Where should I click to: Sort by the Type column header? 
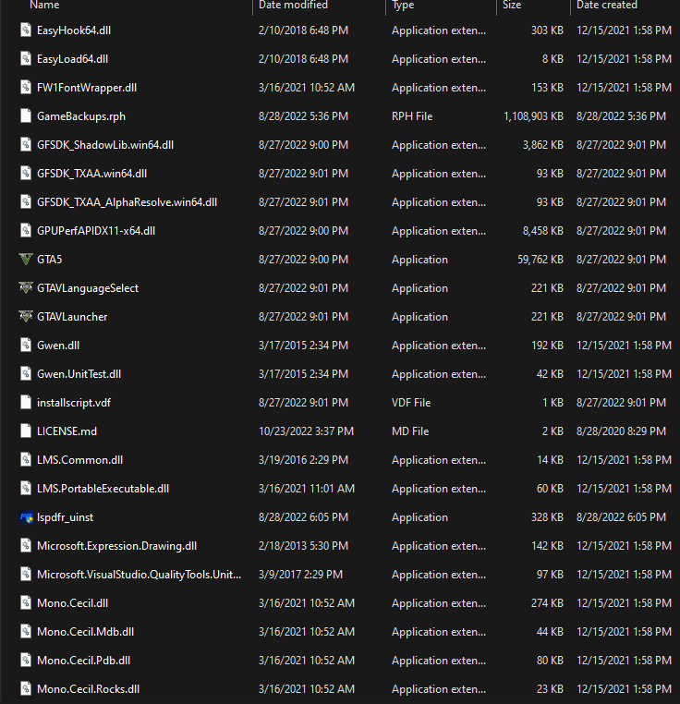coord(403,5)
